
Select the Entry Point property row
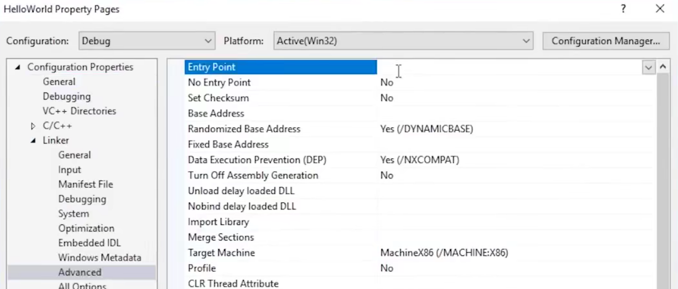tap(281, 67)
